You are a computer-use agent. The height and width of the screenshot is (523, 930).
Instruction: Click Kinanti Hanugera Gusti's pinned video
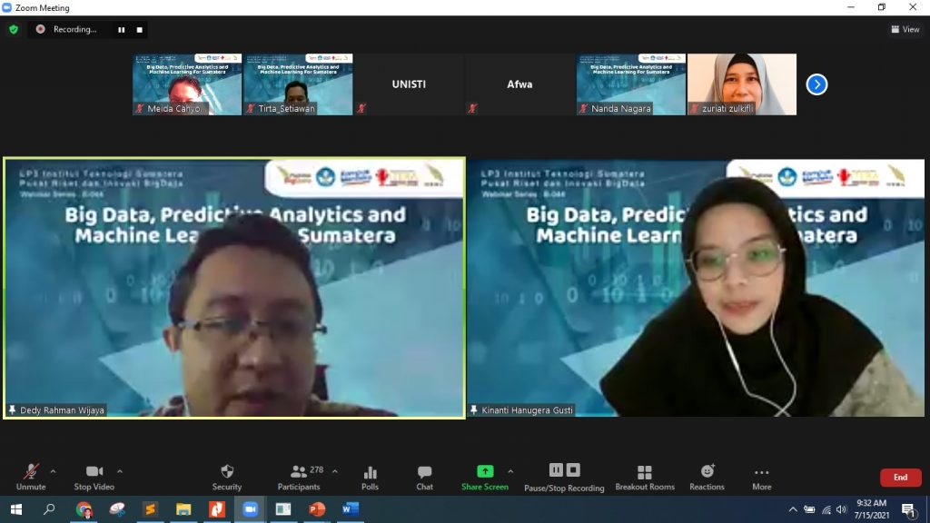pyautogui.click(x=696, y=288)
